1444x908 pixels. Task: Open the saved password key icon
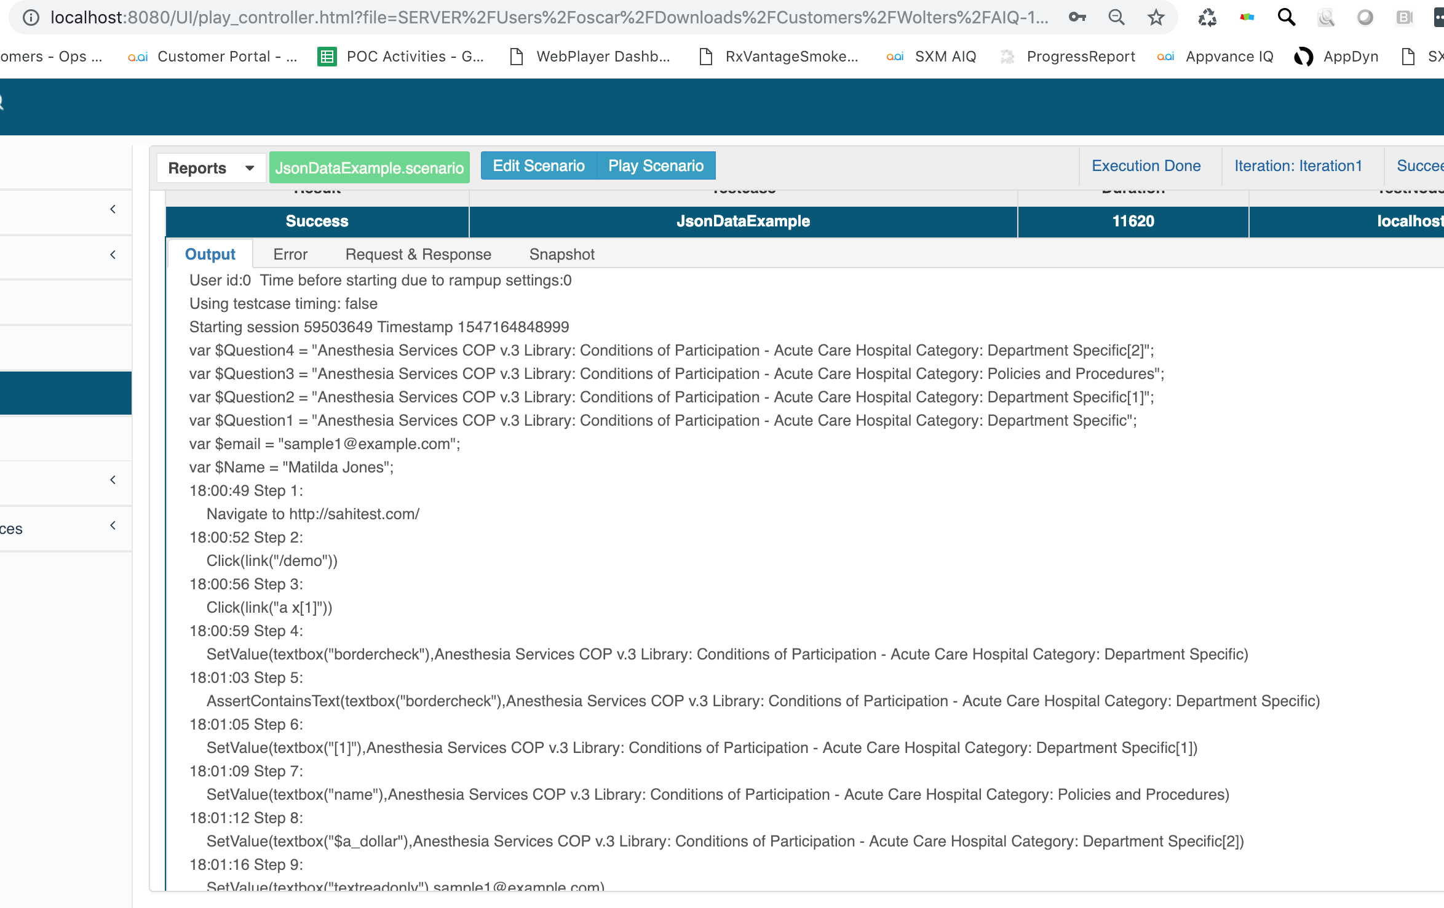click(1077, 17)
